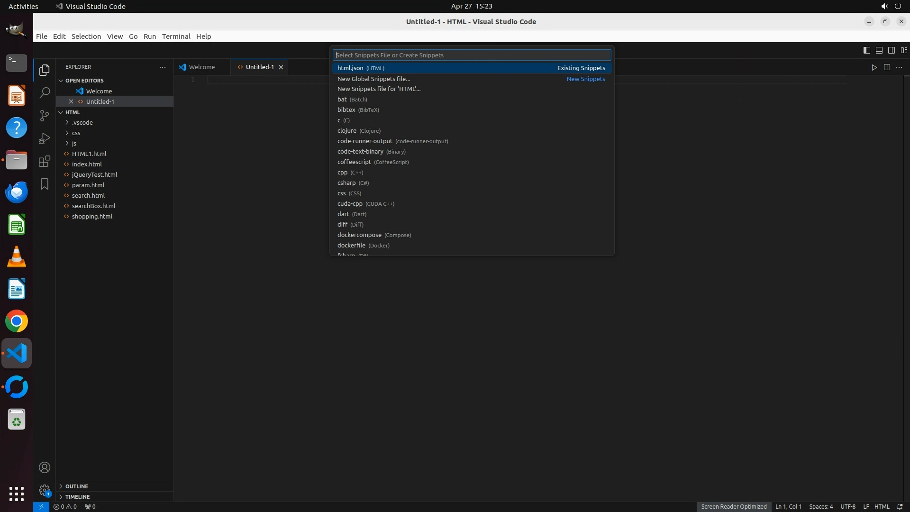Collapse the OPEN EDITORS section
Viewport: 910px width, 512px height.
coord(84,81)
